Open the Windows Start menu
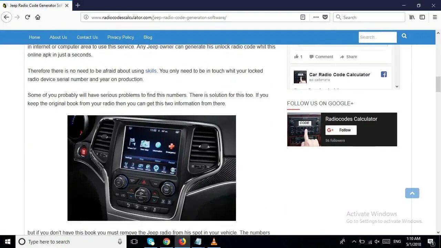This screenshot has width=441, height=248. pyautogui.click(x=8, y=241)
